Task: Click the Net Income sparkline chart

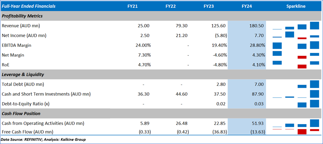Action: (295, 35)
